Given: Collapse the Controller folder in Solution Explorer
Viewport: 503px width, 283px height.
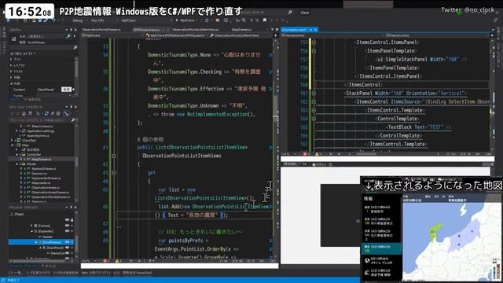Looking at the screenshot, I should coord(17,155).
